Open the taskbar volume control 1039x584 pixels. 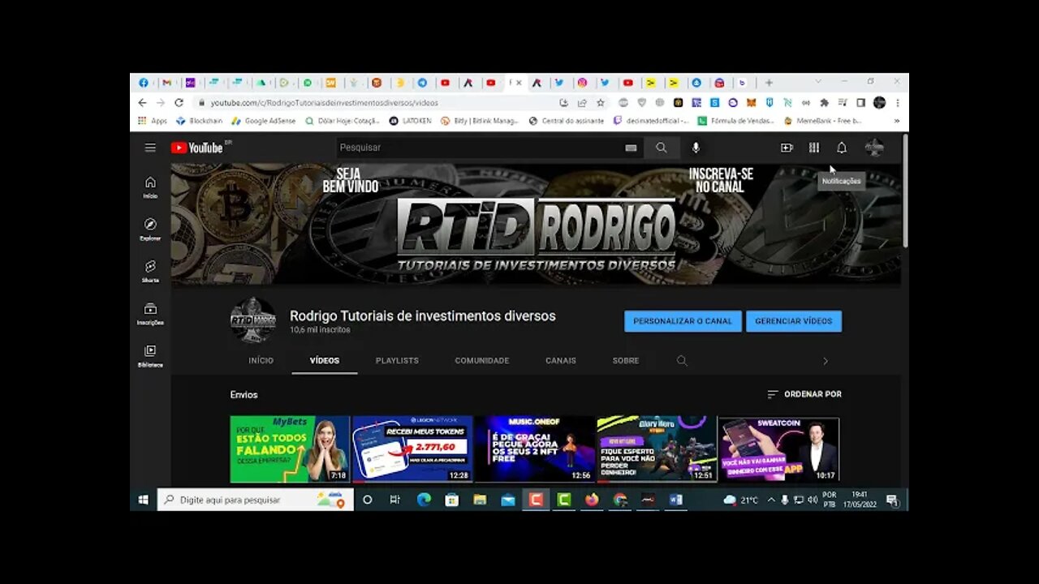click(813, 500)
